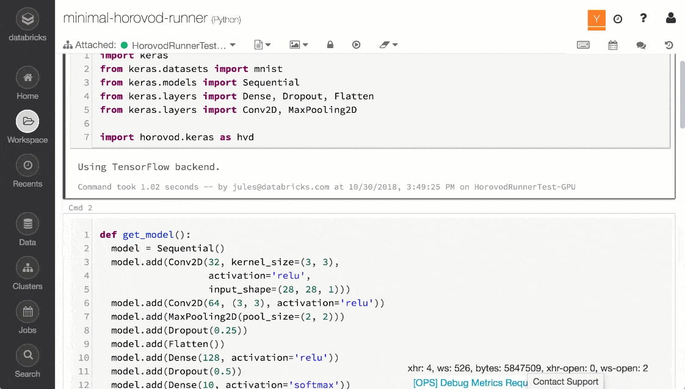Click the Contact Support button
Image resolution: width=685 pixels, height=389 pixels.
[x=565, y=382]
